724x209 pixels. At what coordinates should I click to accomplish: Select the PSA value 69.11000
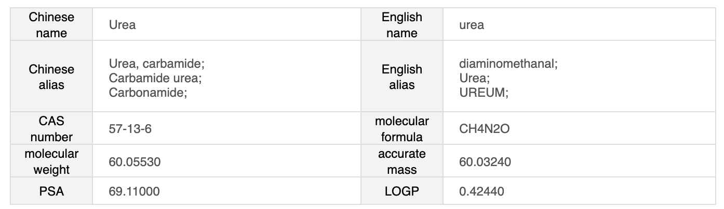(x=134, y=191)
